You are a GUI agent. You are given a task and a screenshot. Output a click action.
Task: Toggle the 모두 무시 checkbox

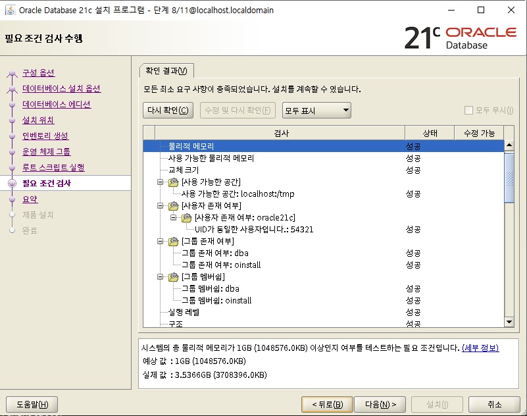468,111
